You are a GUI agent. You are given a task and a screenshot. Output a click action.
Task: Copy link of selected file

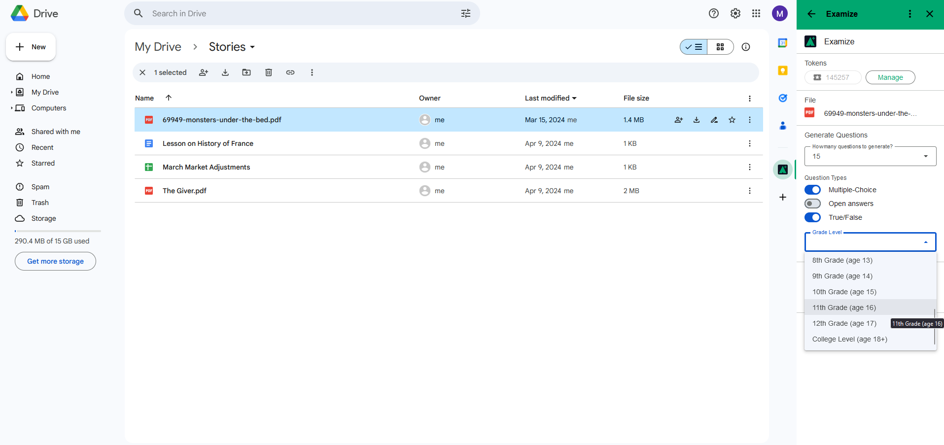(290, 72)
